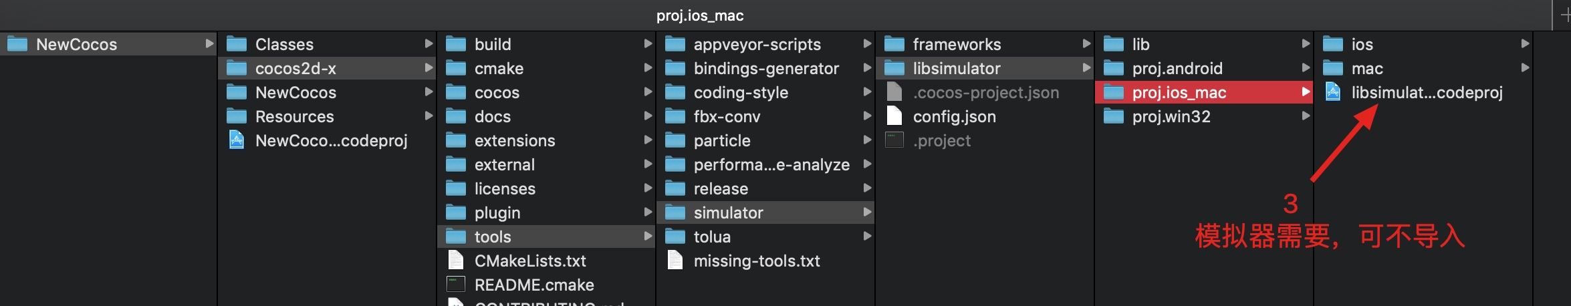Screen dimensions: 1571x306
Task: Click the missing-tools.txt document icon
Action: [x=675, y=261]
